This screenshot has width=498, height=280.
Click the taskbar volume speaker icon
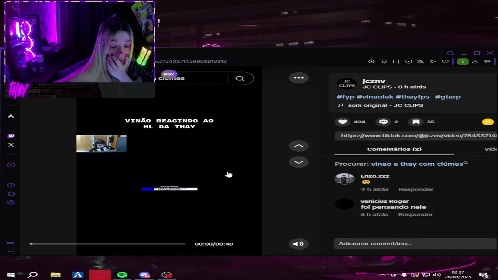(x=437, y=275)
